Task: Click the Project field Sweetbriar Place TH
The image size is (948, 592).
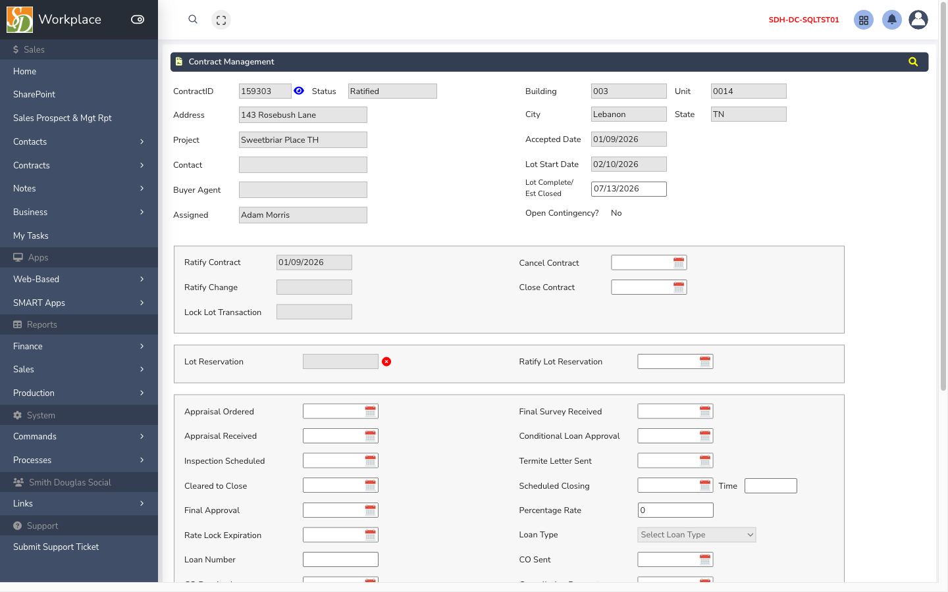Action: 303,140
